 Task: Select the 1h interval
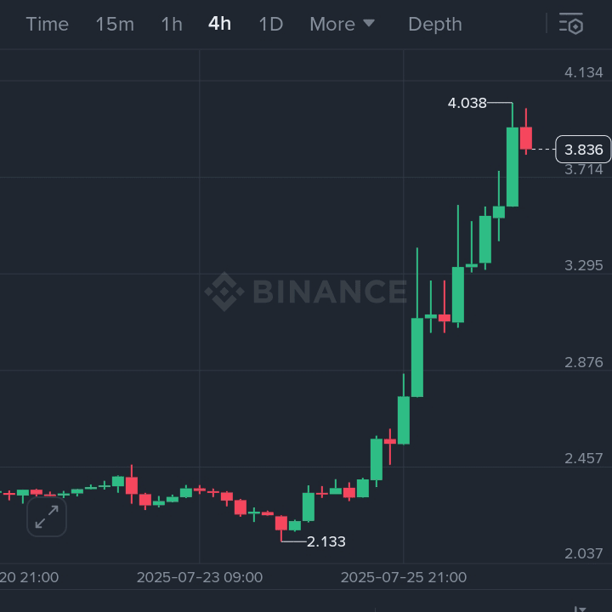172,24
